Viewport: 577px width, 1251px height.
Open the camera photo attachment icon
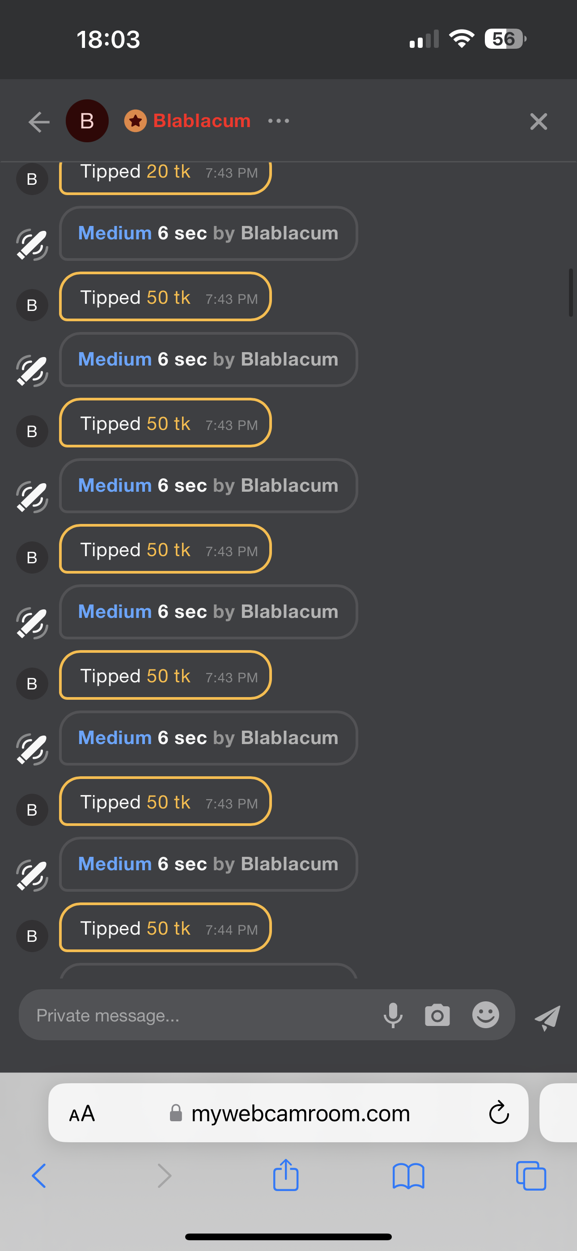(437, 1015)
